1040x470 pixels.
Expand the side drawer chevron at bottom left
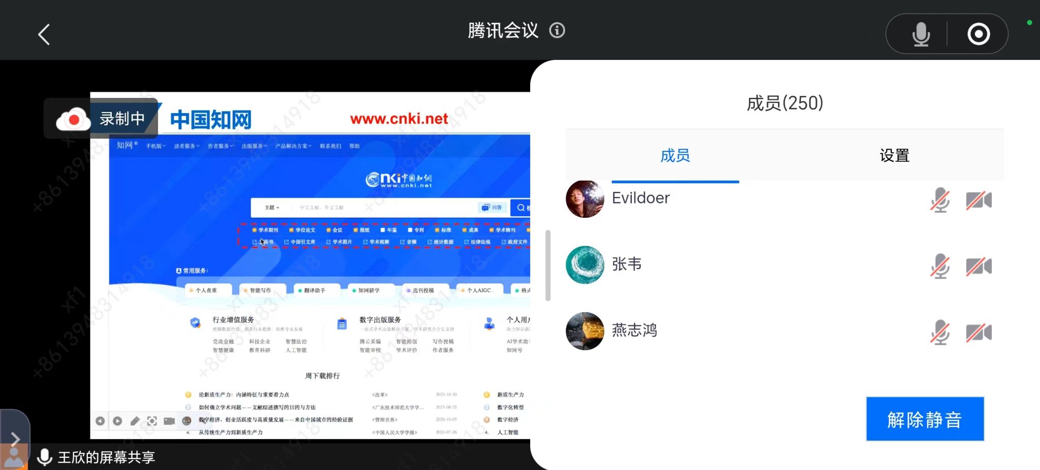pyautogui.click(x=15, y=439)
